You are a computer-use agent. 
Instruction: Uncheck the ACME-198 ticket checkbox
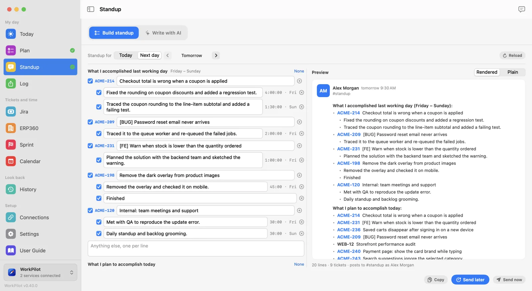pyautogui.click(x=90, y=175)
